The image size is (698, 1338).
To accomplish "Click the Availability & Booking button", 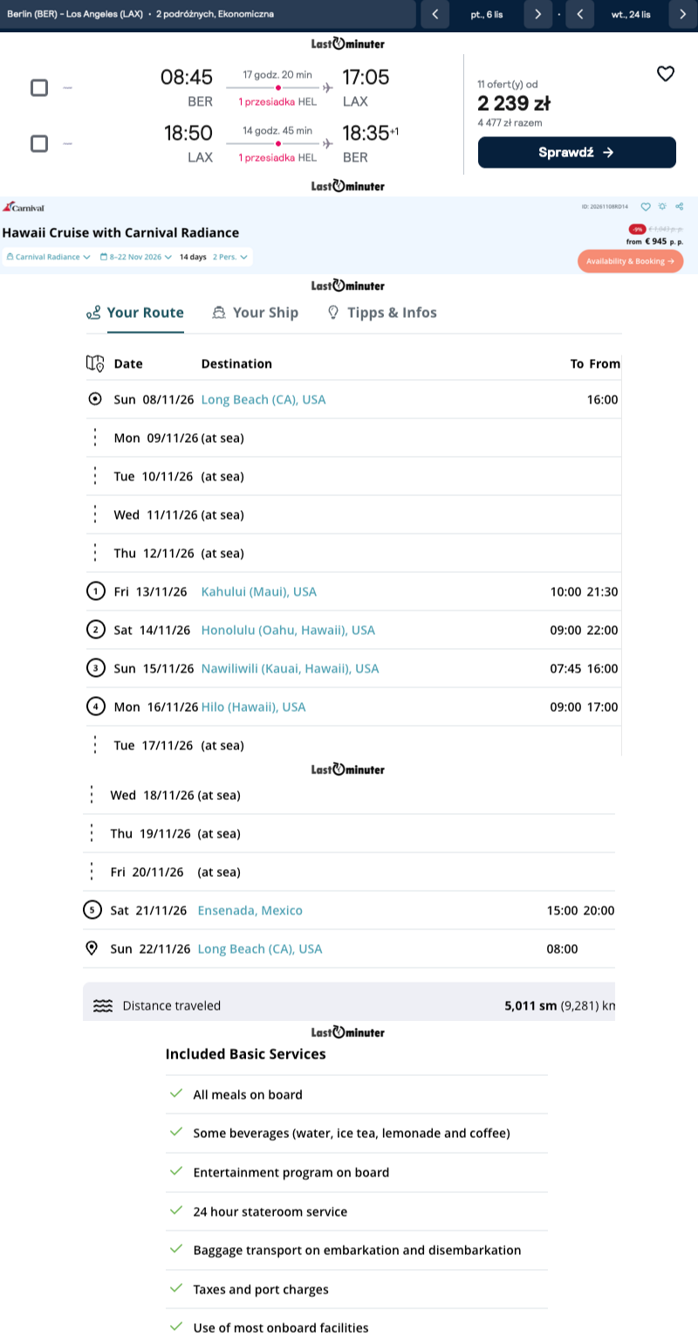I will [631, 261].
